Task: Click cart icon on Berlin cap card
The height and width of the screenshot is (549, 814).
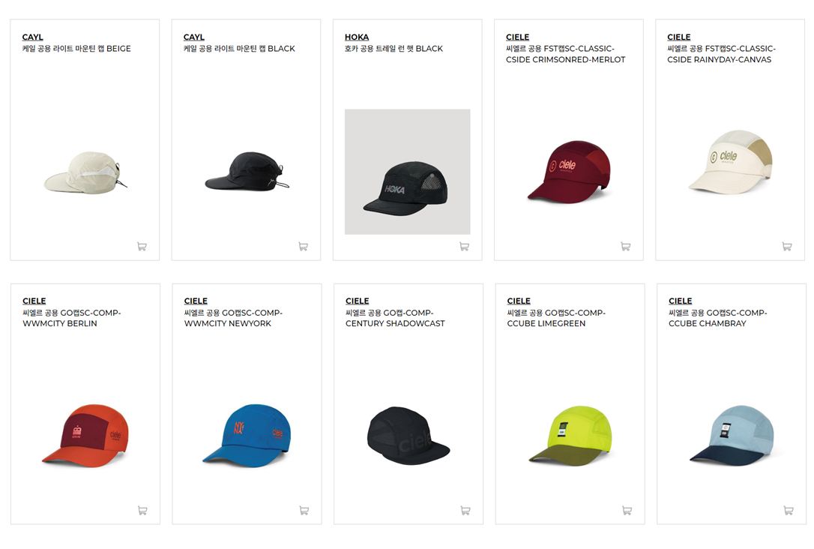Action: [x=142, y=511]
